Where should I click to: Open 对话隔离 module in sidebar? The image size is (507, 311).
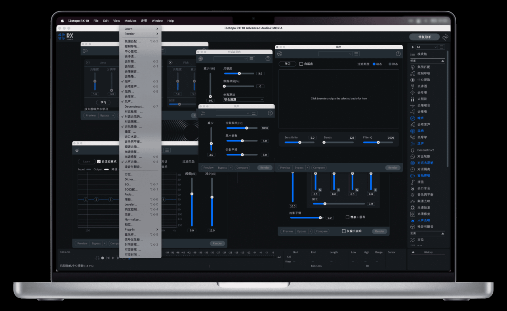(423, 169)
